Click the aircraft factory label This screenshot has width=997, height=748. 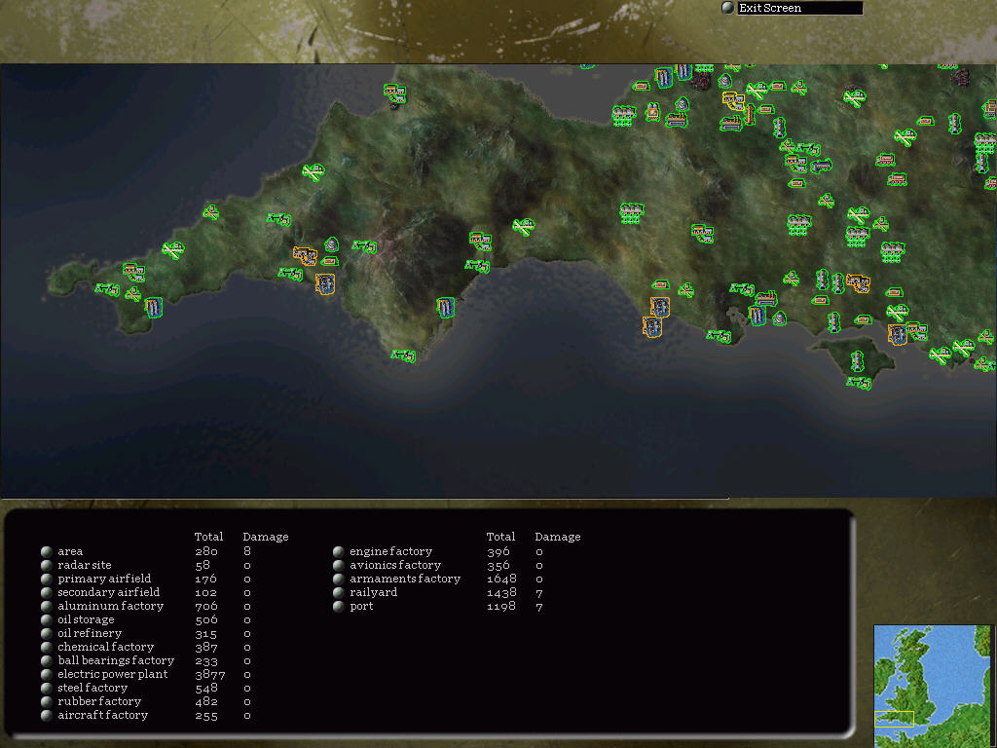pos(103,715)
